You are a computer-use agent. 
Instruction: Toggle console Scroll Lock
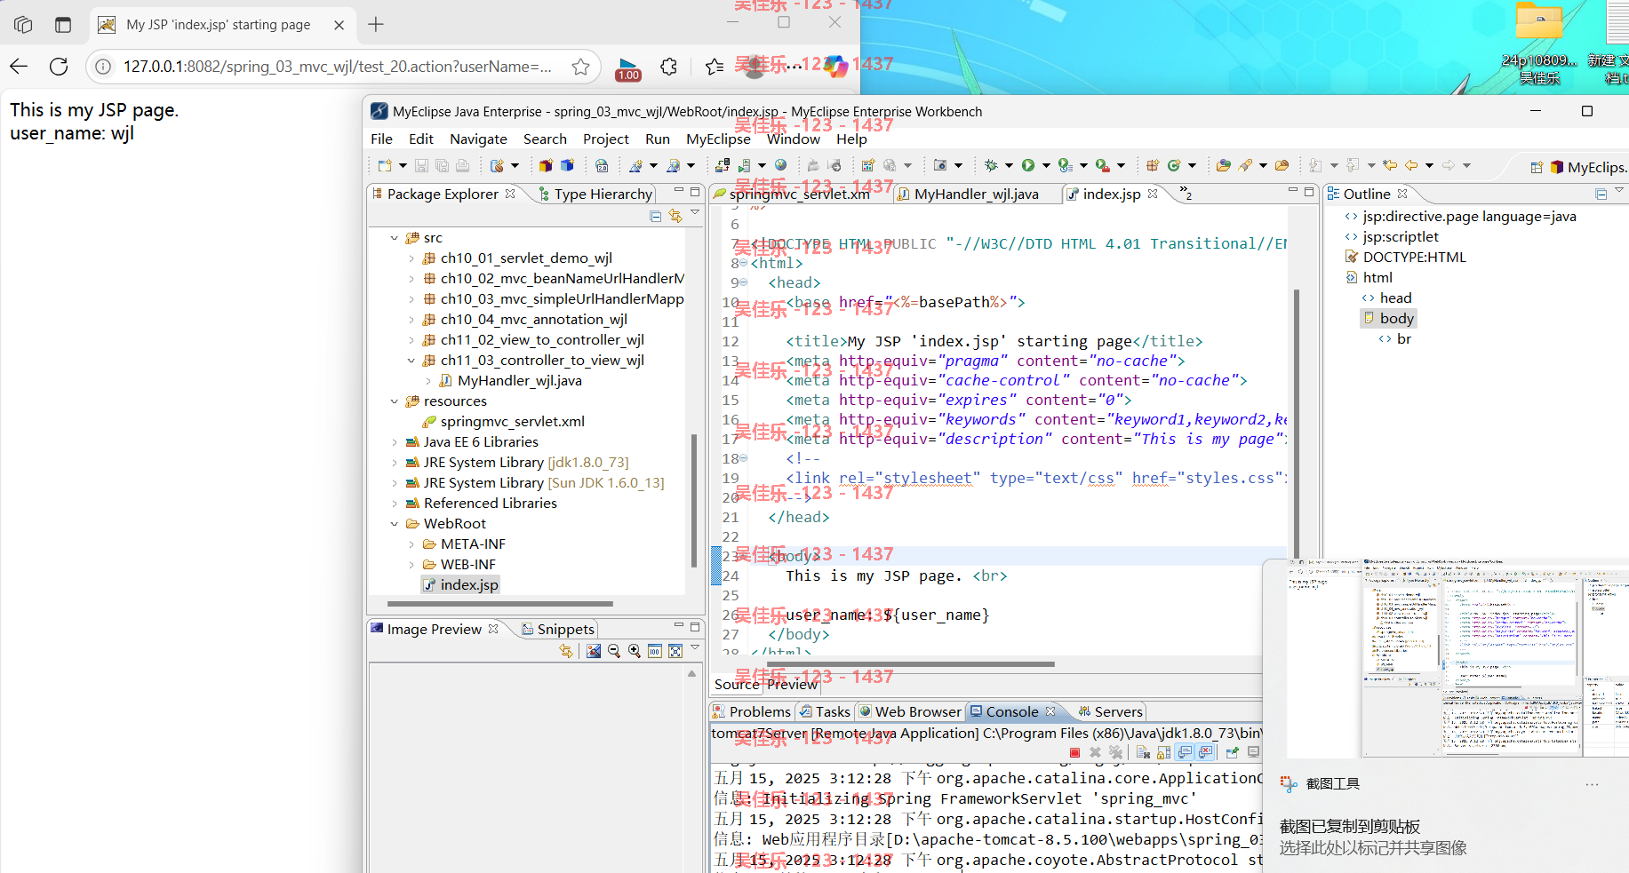click(x=1163, y=752)
